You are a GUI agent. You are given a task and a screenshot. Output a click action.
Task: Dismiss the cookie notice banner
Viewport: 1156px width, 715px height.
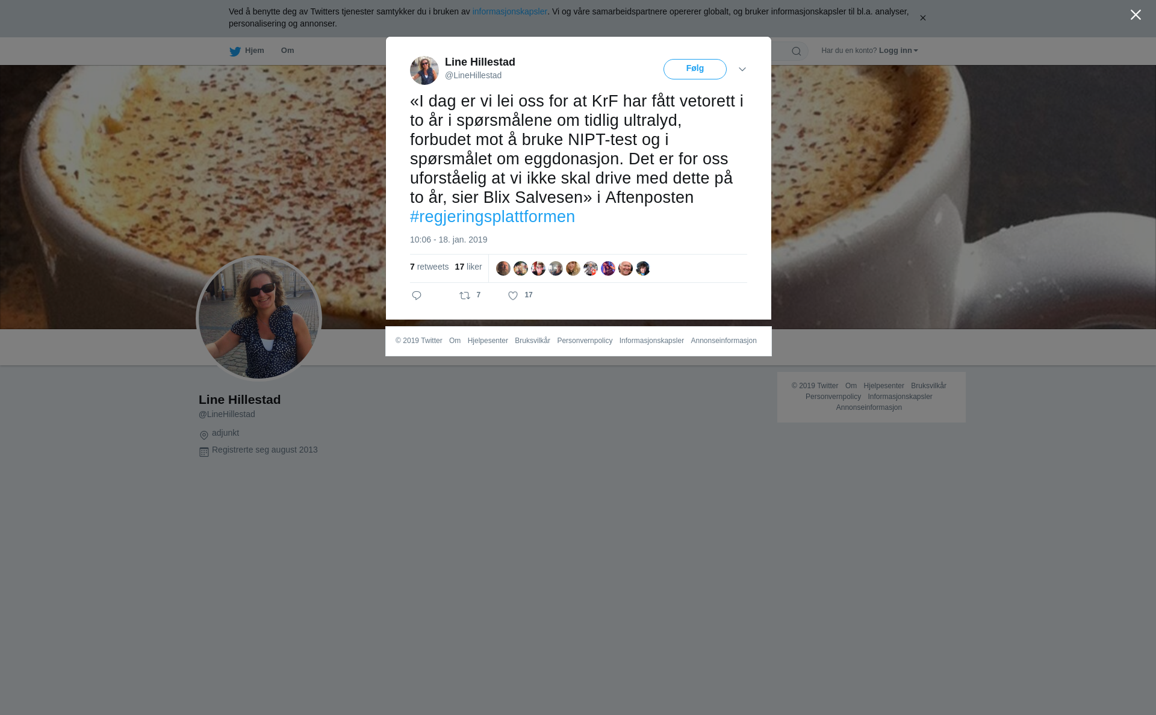click(922, 18)
